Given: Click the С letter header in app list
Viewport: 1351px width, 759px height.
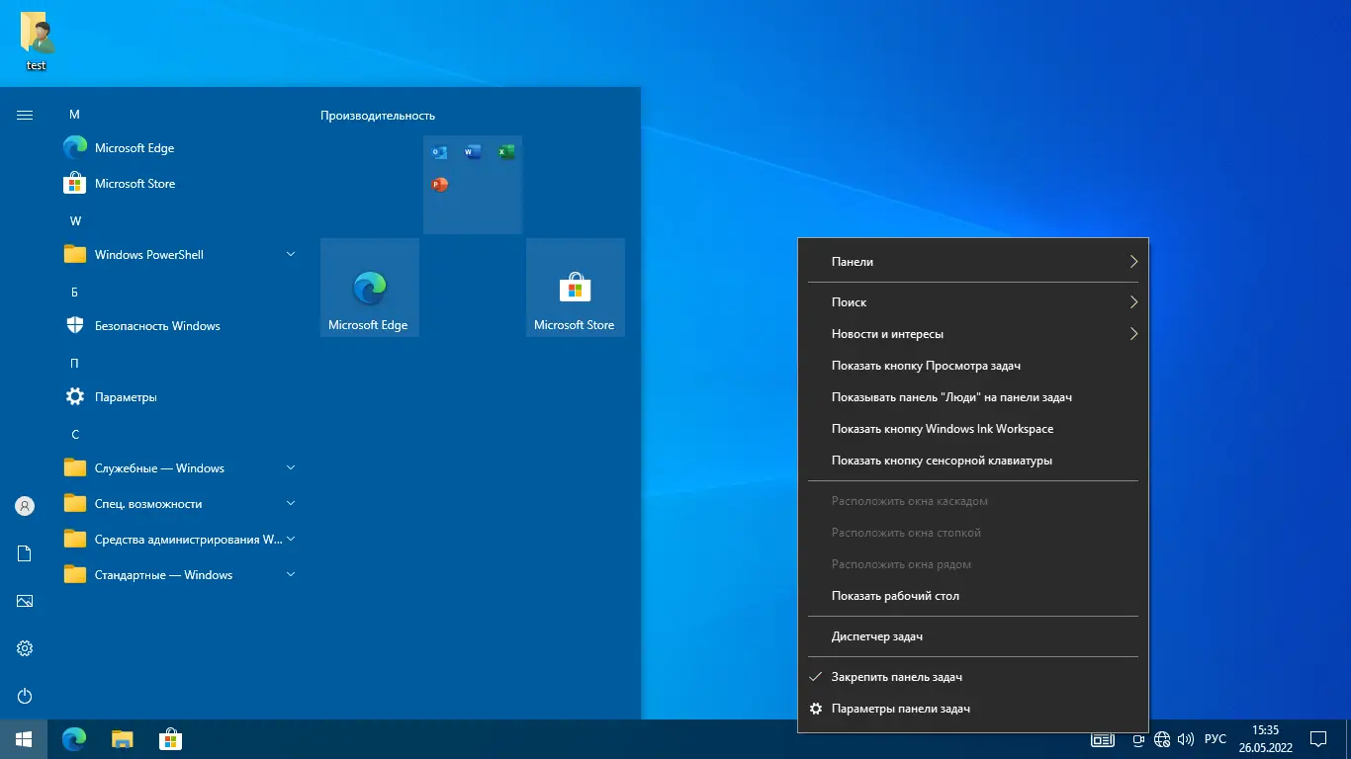Looking at the screenshot, I should click(x=75, y=435).
